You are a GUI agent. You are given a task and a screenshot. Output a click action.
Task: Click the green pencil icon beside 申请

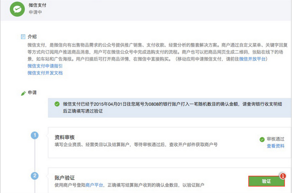[x=23, y=93]
